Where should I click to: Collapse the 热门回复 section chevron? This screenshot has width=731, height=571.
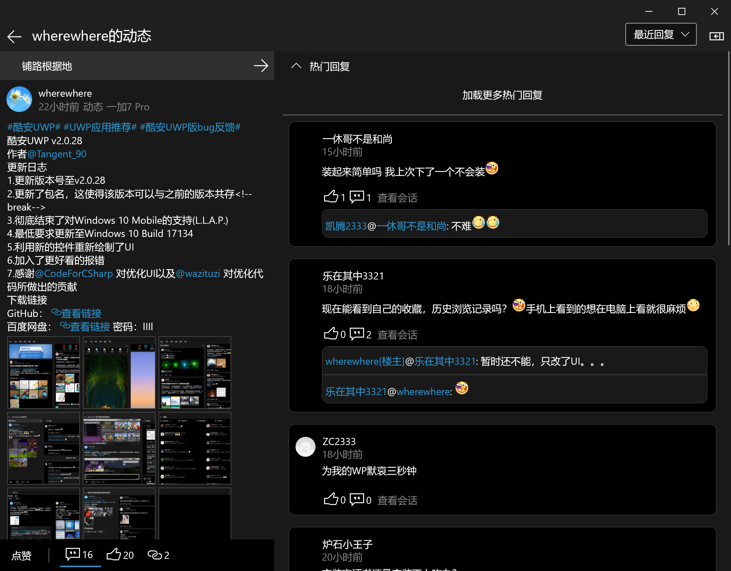(296, 66)
